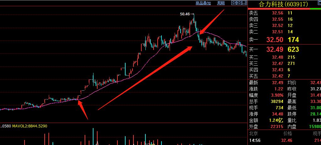Click the 量比 label
The height and width of the screenshot is (145, 321).
pyautogui.click(x=292, y=120)
